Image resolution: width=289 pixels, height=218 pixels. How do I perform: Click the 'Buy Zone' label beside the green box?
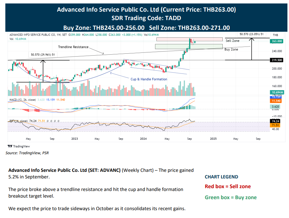coord(231,49)
